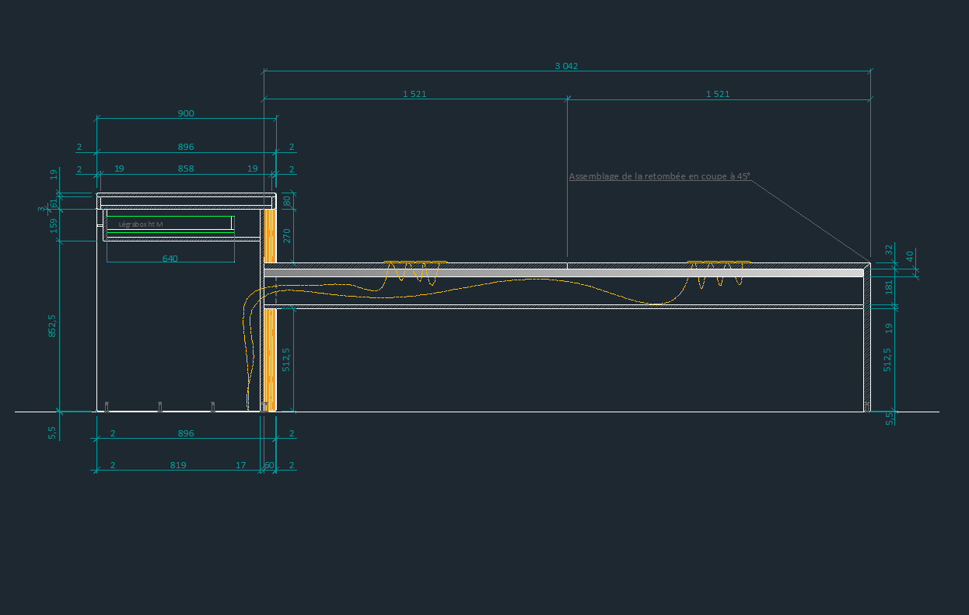Viewport: 969px width, 615px height.
Task: Pick the 858 dimension value
Action: pos(186,169)
